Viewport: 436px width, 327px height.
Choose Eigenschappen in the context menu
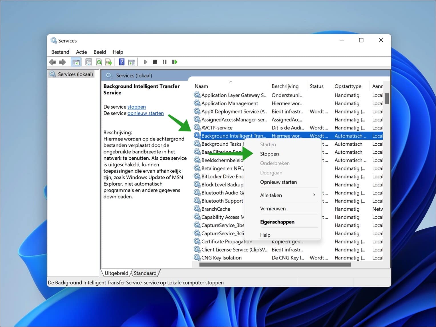pos(277,222)
